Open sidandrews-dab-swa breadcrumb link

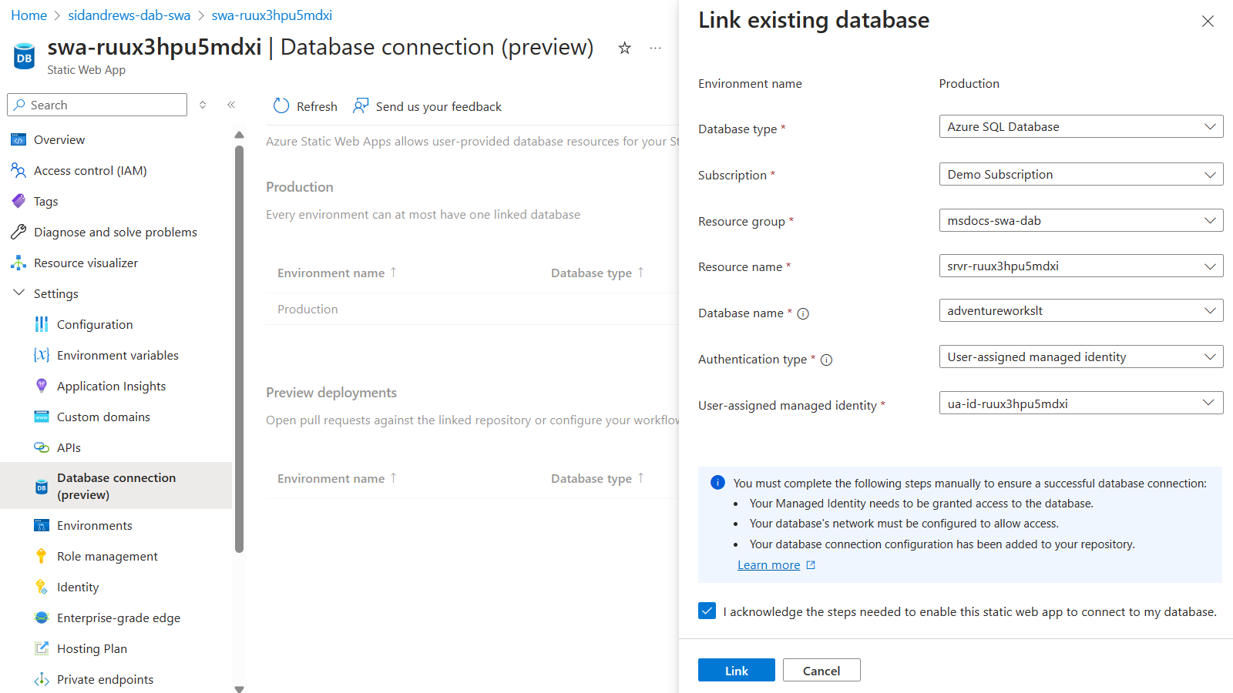(129, 15)
